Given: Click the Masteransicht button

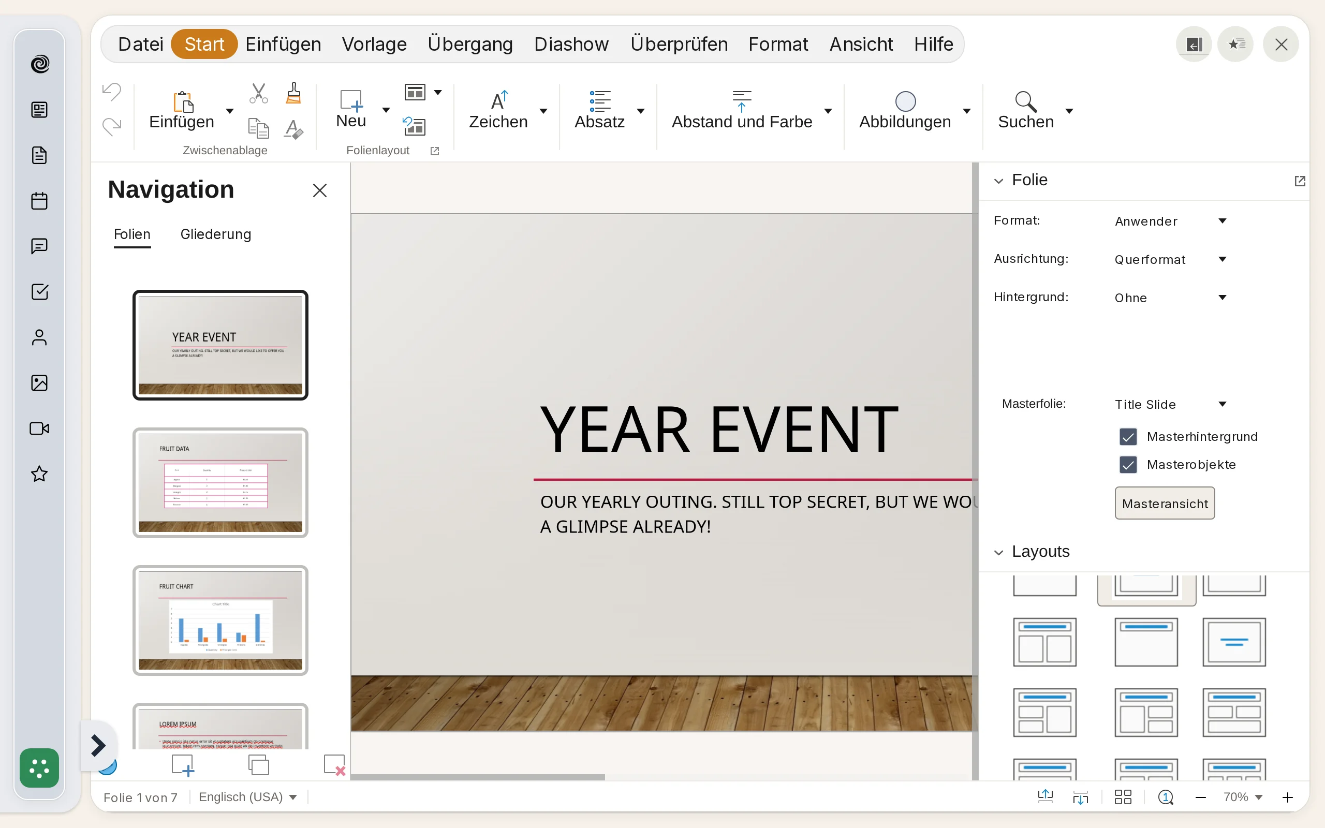Looking at the screenshot, I should [1165, 503].
